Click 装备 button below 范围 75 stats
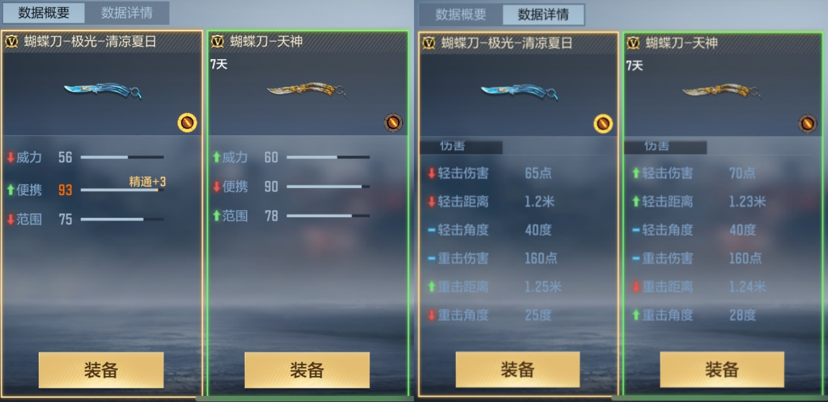 pos(101,370)
